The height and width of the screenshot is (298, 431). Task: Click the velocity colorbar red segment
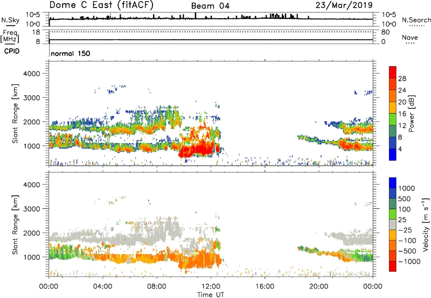coord(393,266)
